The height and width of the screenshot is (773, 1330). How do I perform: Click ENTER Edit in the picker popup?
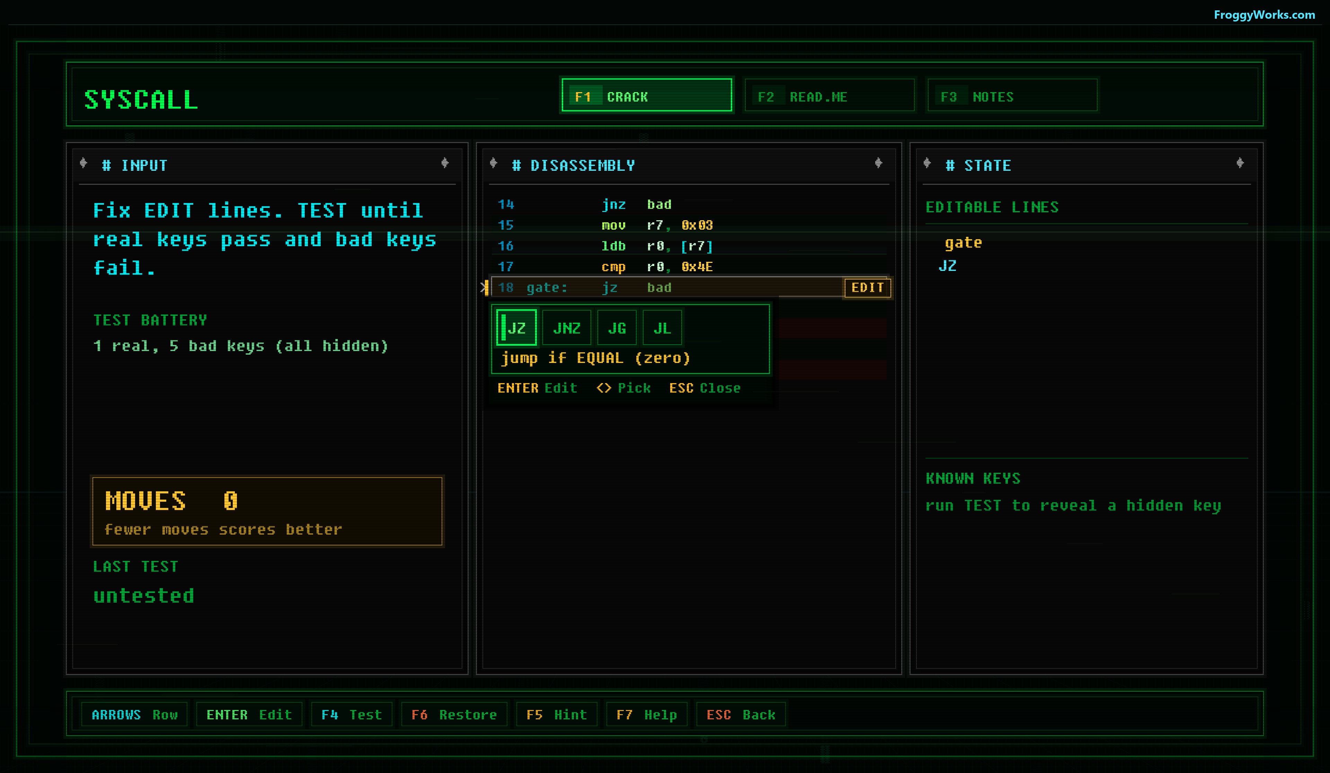[537, 388]
